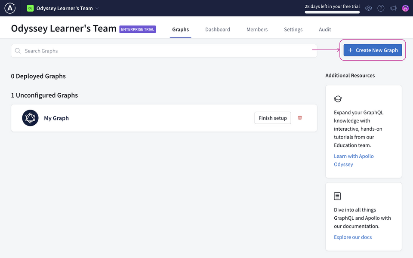Viewport: 413px width, 258px height.
Task: Click the Apollo logo in the top bar
Action: 10,8
